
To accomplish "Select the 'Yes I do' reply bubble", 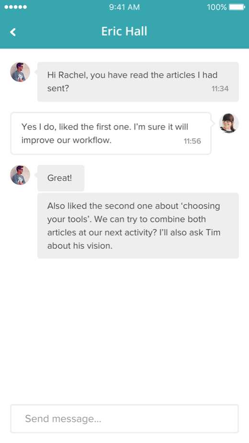I will 111,133.
